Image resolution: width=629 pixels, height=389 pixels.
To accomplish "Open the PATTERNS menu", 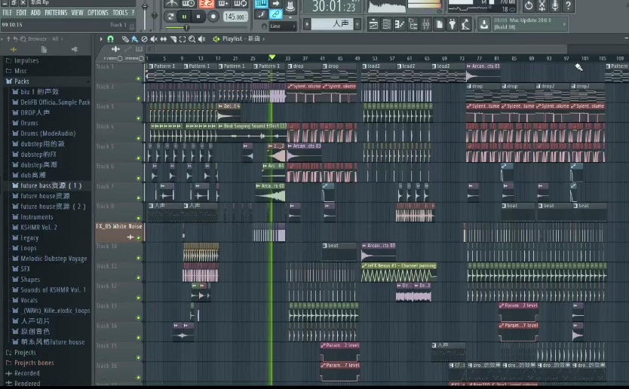I will click(56, 13).
